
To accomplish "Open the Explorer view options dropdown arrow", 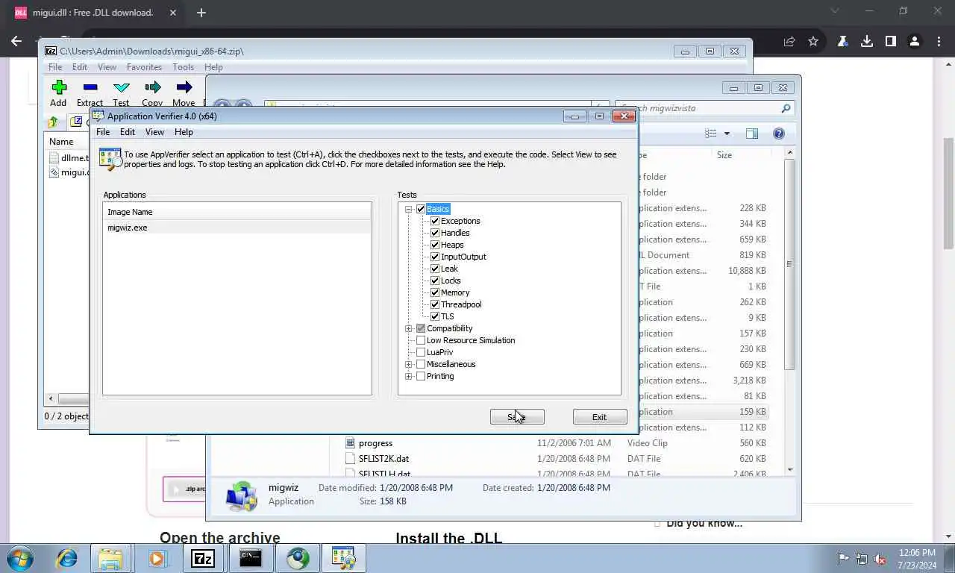I will (727, 134).
